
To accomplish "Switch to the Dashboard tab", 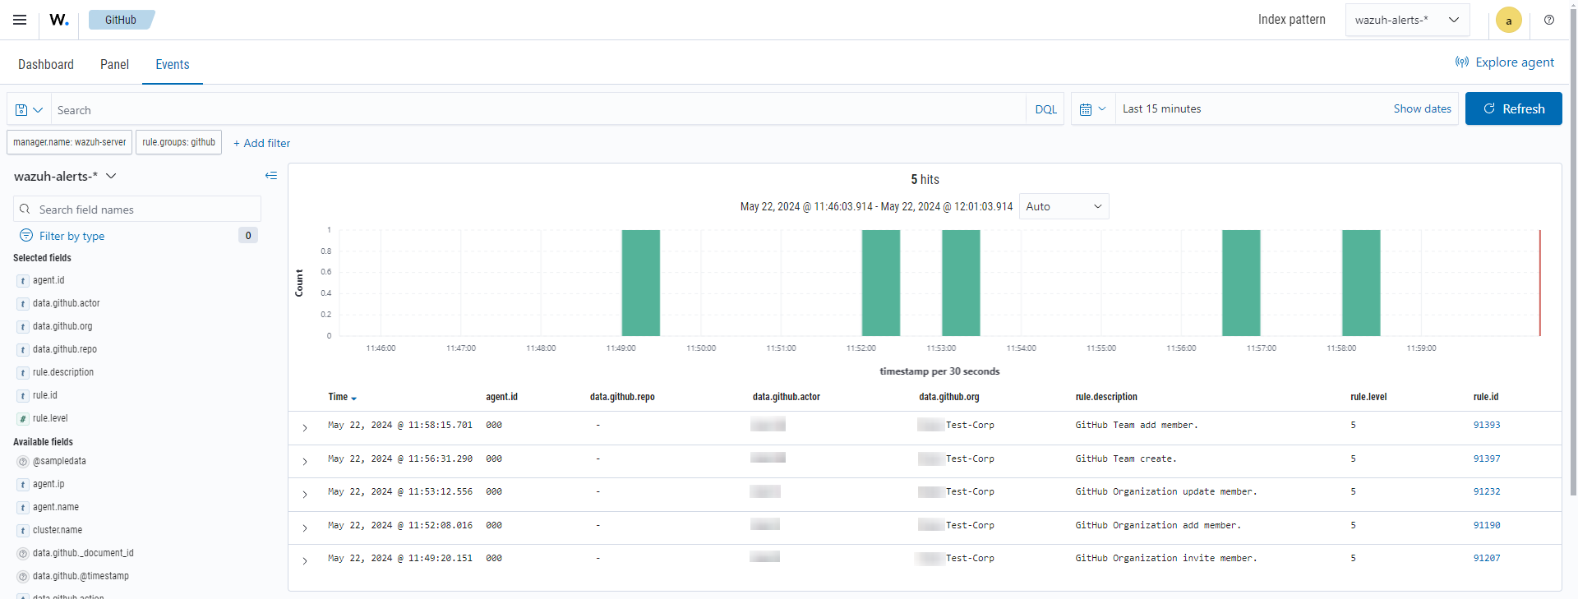I will pos(46,64).
